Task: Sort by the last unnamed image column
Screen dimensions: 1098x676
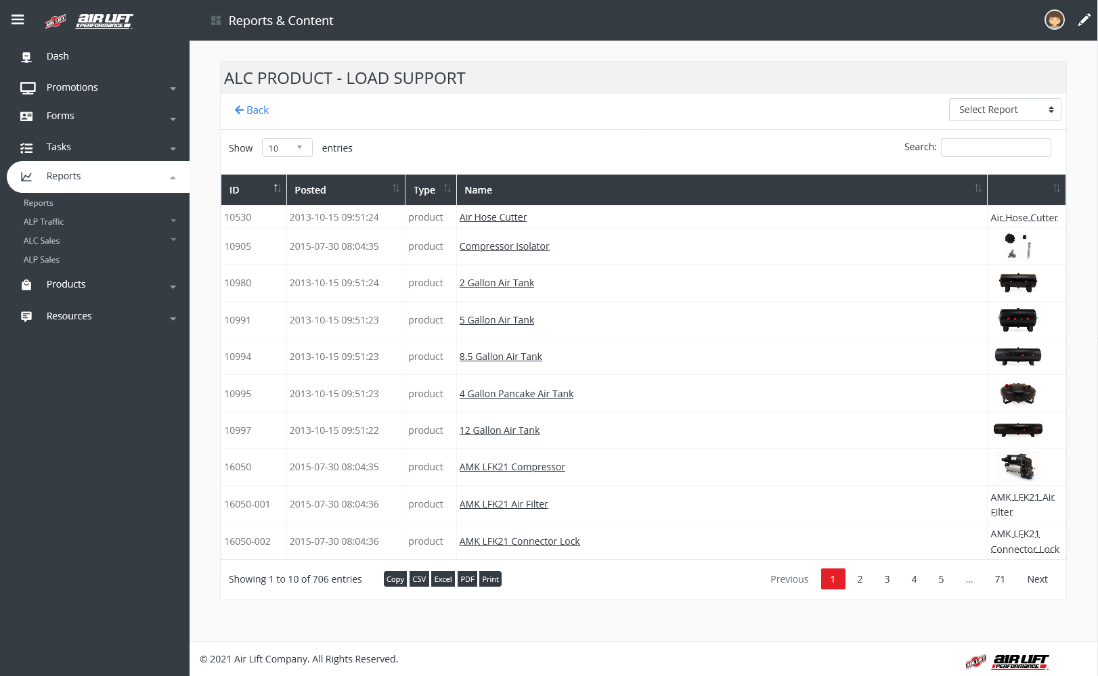Action: [1057, 188]
